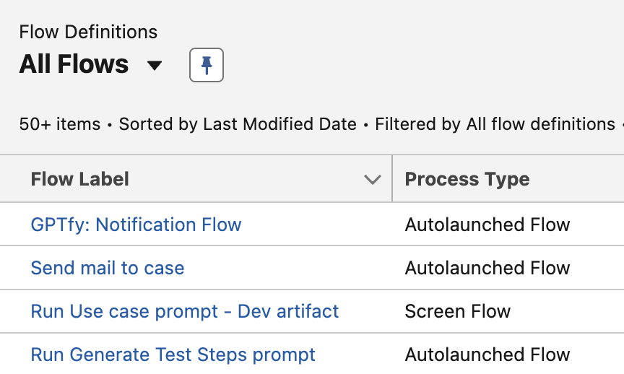Click the 50+ items count text
The width and height of the screenshot is (624, 374).
point(60,124)
